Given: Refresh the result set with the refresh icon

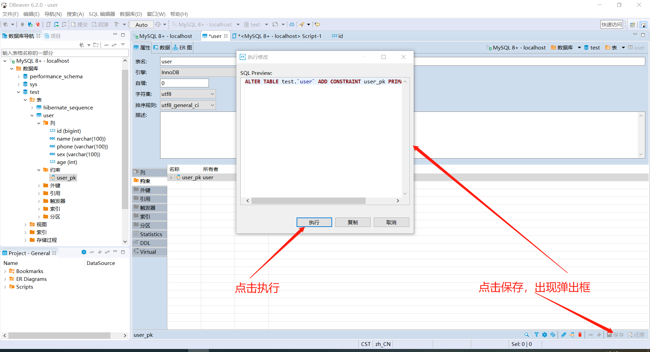Looking at the screenshot, I should coord(553,335).
